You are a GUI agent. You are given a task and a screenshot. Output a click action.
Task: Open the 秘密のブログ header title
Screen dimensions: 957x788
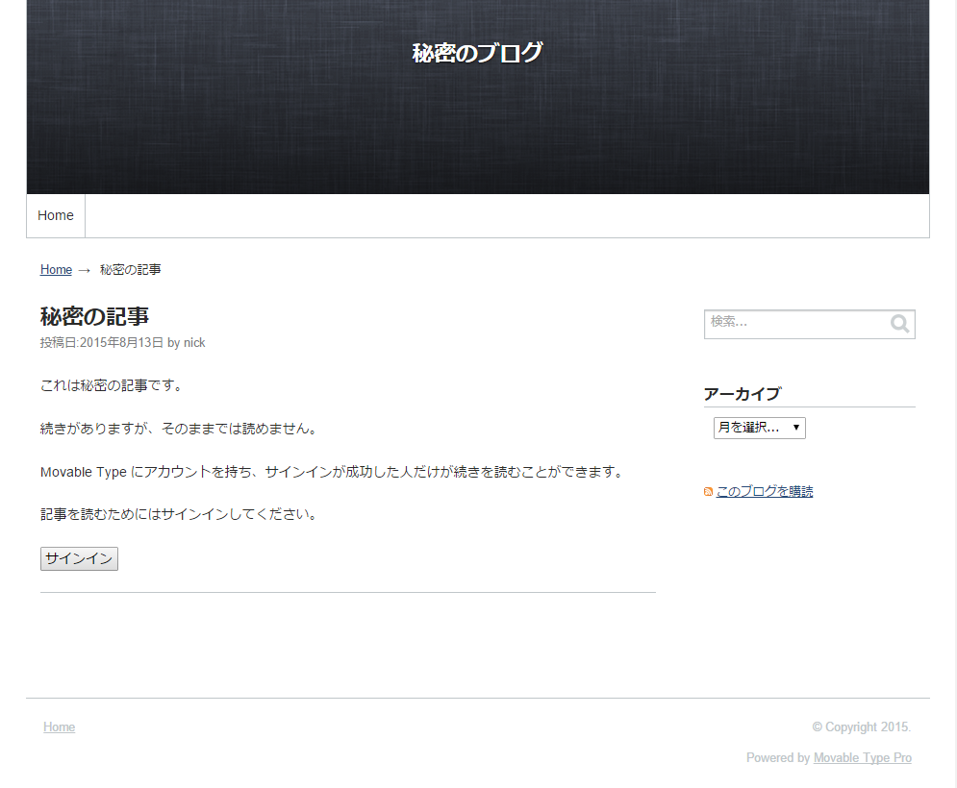pyautogui.click(x=477, y=53)
